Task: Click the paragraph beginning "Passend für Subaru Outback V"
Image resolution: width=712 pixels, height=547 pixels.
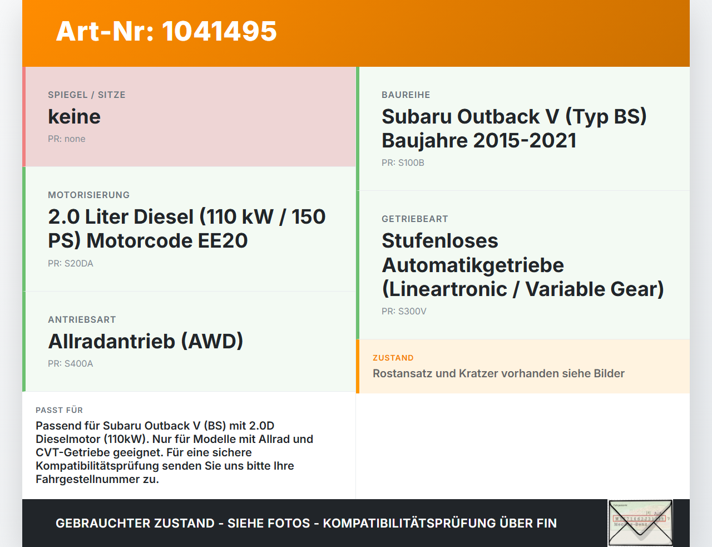Action: pos(175,452)
